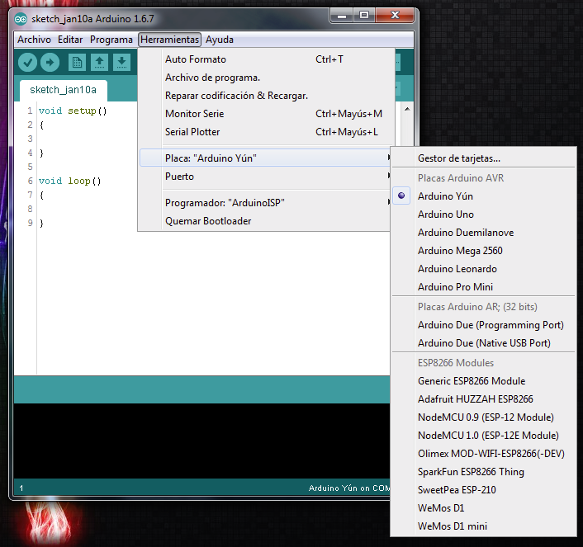Choose Arduino Due (Native USB Port)
583x547 pixels.
pos(484,343)
